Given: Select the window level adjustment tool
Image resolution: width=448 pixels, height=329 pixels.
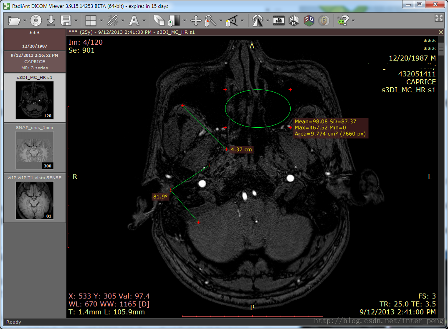Looking at the screenshot, I should point(174,20).
